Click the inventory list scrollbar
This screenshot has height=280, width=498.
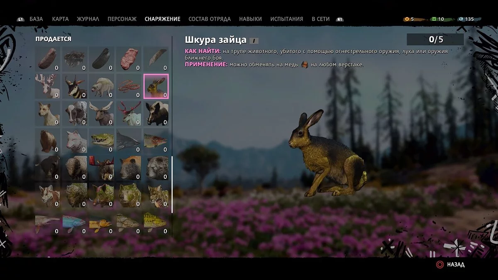172,184
